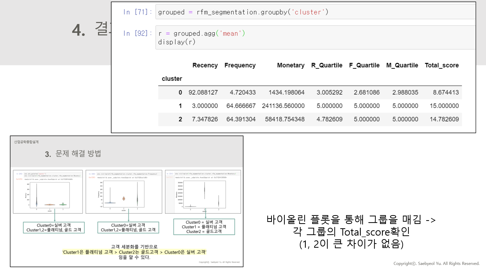Select the Cluster1 플래티넘 고객 annotation box
This screenshot has width=486, height=273.
[204, 227]
